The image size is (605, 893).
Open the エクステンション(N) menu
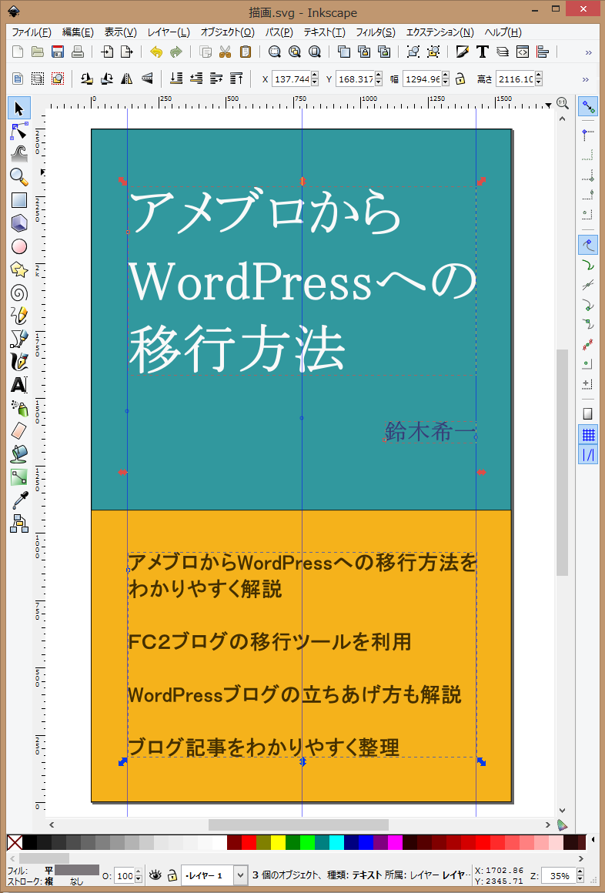click(x=440, y=32)
